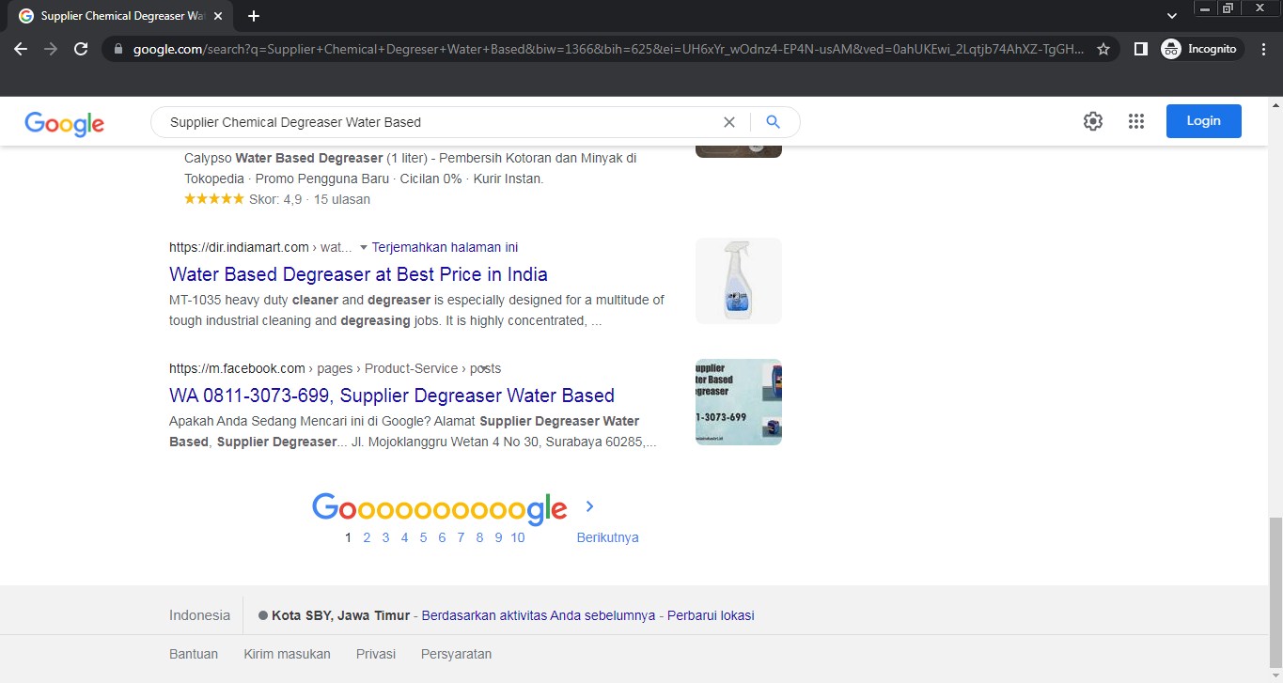Open the side panel icon in toolbar
The image size is (1283, 683).
coord(1140,49)
